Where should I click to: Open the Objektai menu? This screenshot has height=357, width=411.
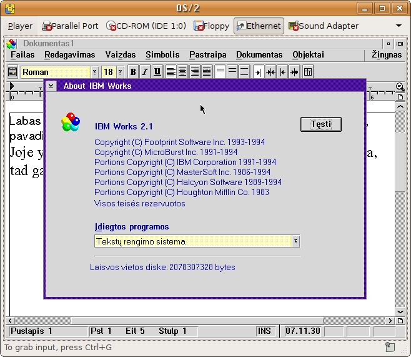tap(309, 54)
